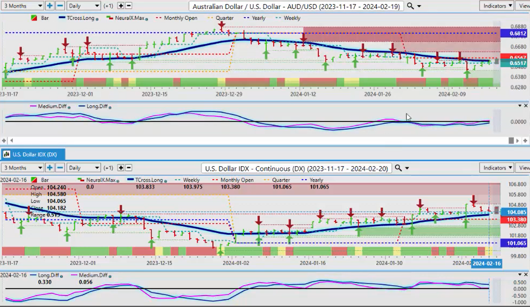
Task: Click the (+1) label on the Dollar IDX toolbar
Action: click(x=108, y=168)
